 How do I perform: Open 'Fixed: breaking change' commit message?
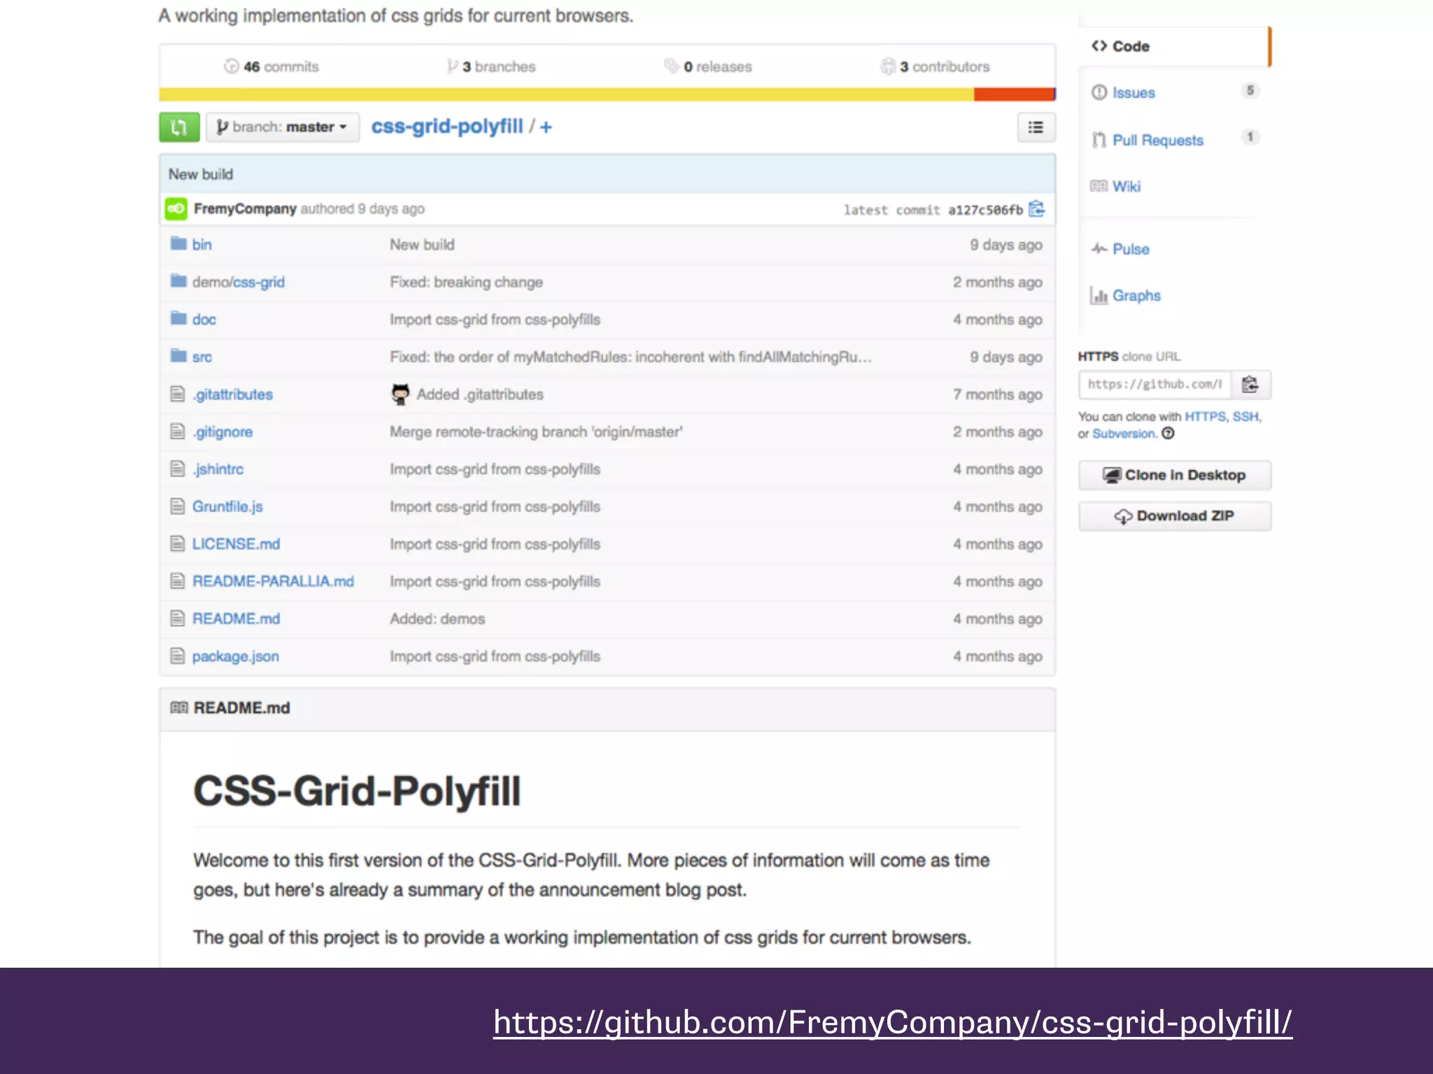pyautogui.click(x=466, y=282)
